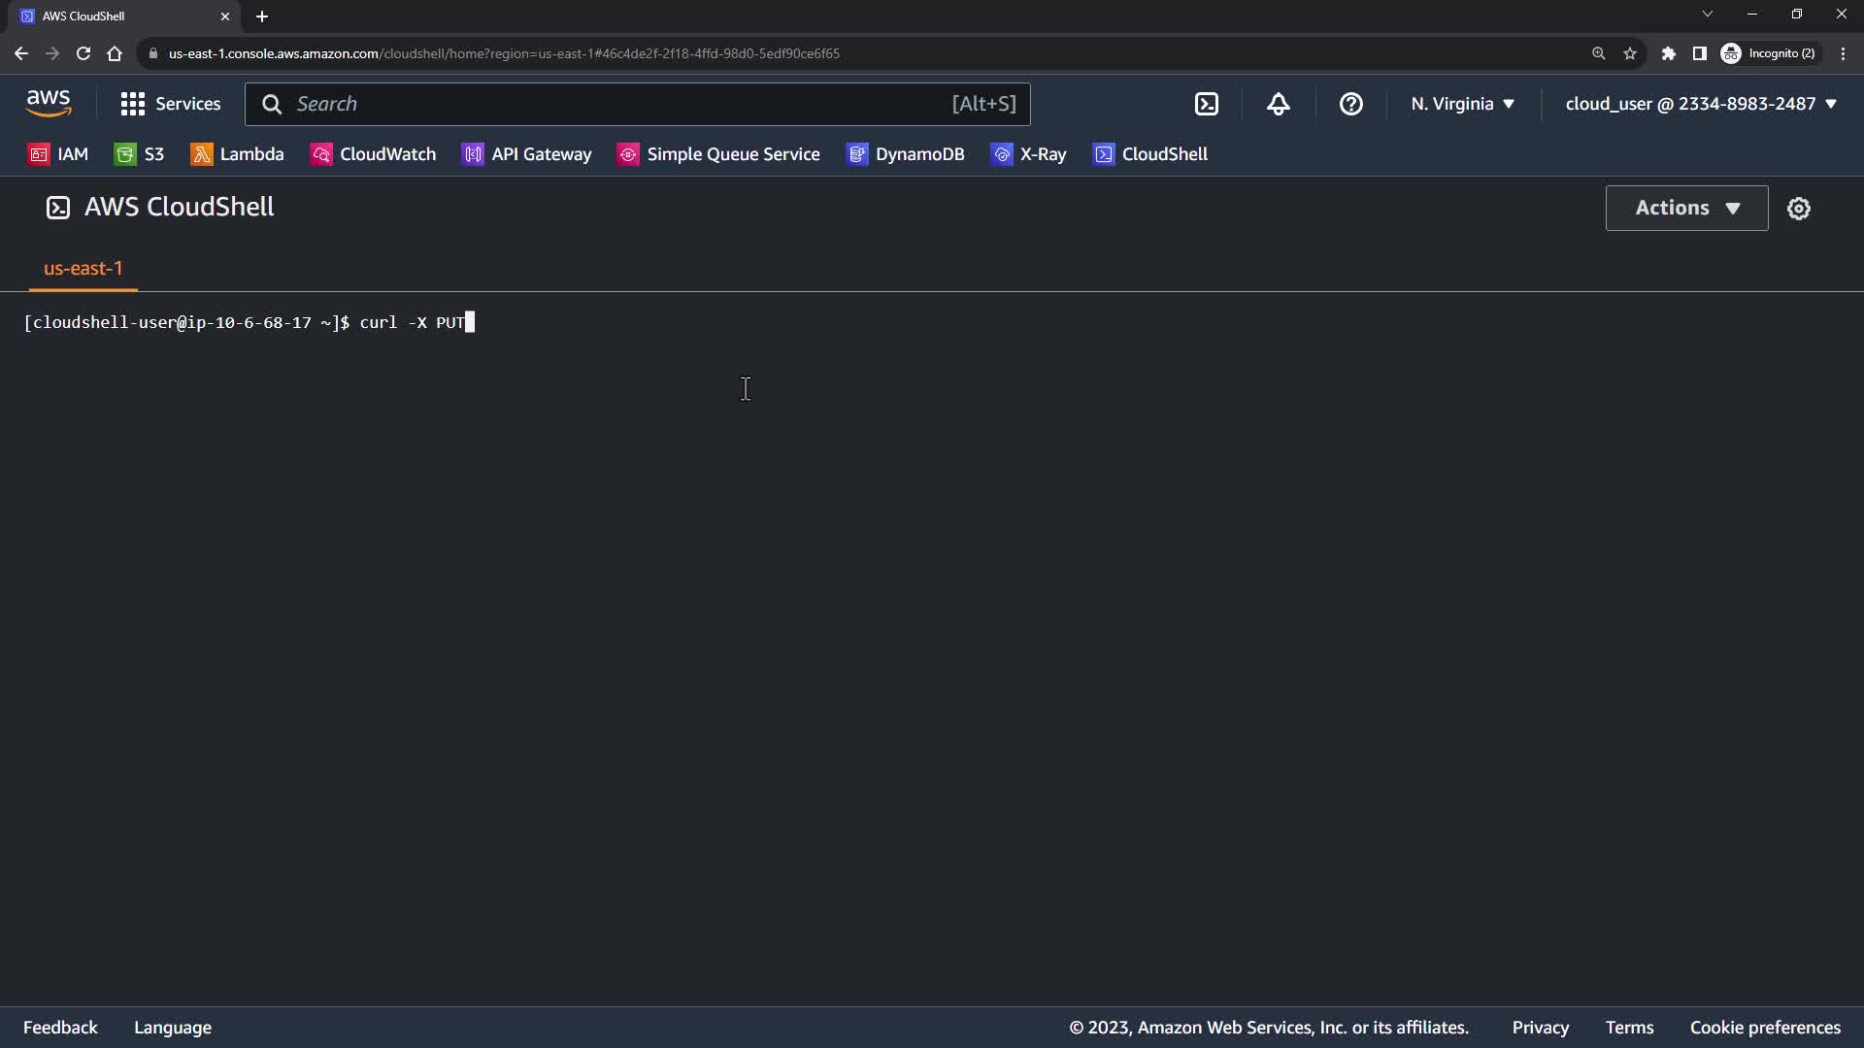Screen dimensions: 1864x1048
Task: Open the CloudShell icon in top navigation
Action: pos(1206,104)
